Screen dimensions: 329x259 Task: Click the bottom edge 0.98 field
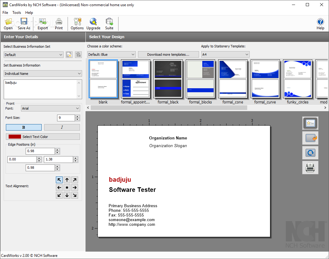[40, 168]
